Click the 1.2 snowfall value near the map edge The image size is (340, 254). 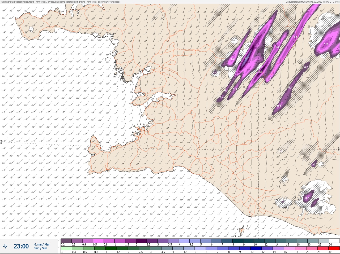[326, 44]
